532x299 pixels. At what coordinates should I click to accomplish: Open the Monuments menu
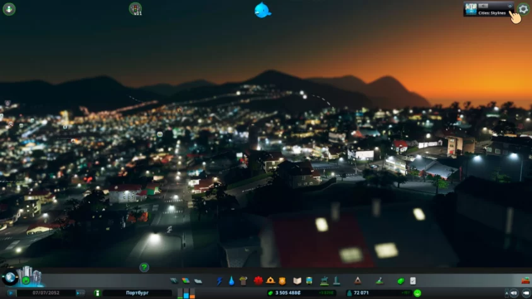click(357, 281)
